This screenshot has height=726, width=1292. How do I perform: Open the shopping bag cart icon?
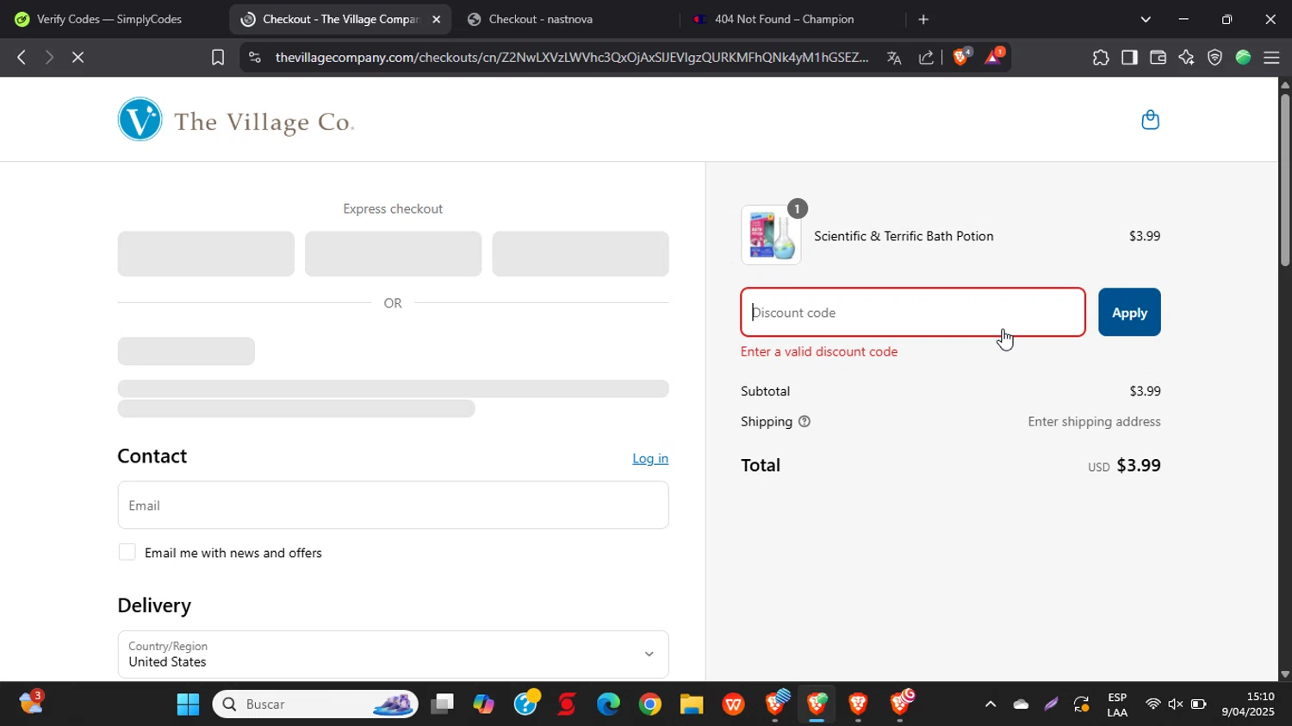click(1150, 120)
